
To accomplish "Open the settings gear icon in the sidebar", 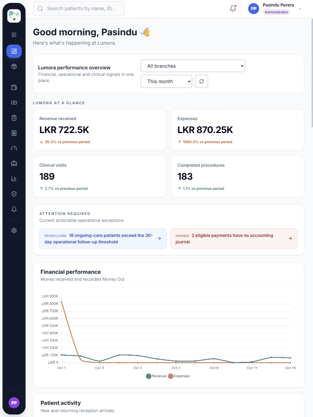I will pyautogui.click(x=14, y=230).
